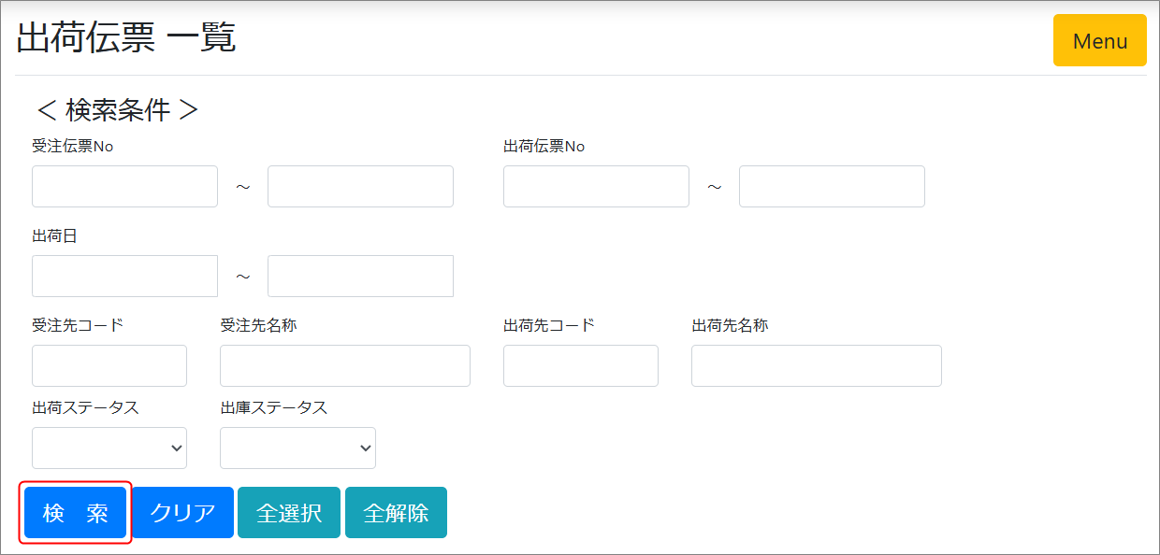Click the 受注伝票No end field
Viewport: 1160px width, 555px height.
[360, 187]
